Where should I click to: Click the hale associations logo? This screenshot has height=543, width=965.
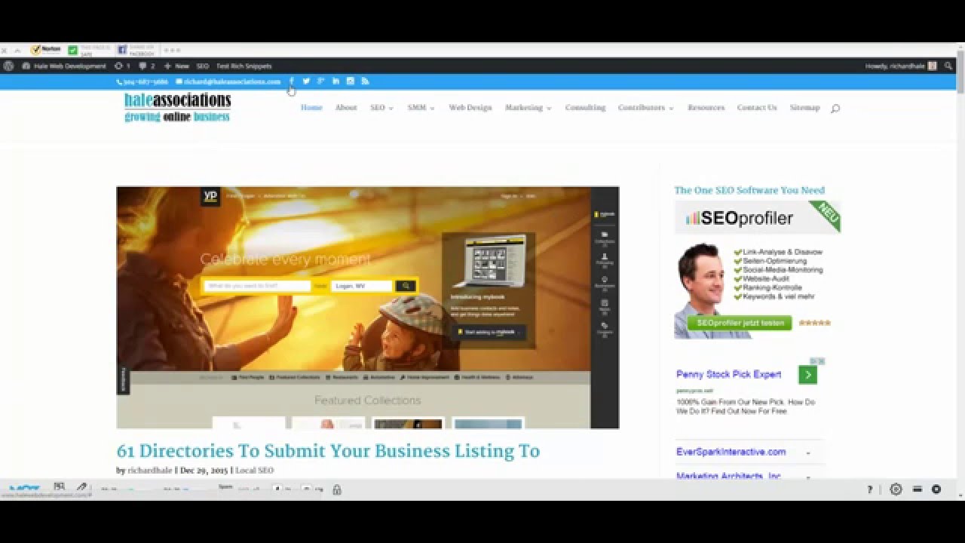pos(178,107)
